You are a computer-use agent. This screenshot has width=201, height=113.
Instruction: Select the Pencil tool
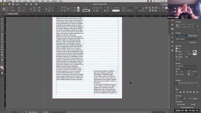pos(2,37)
